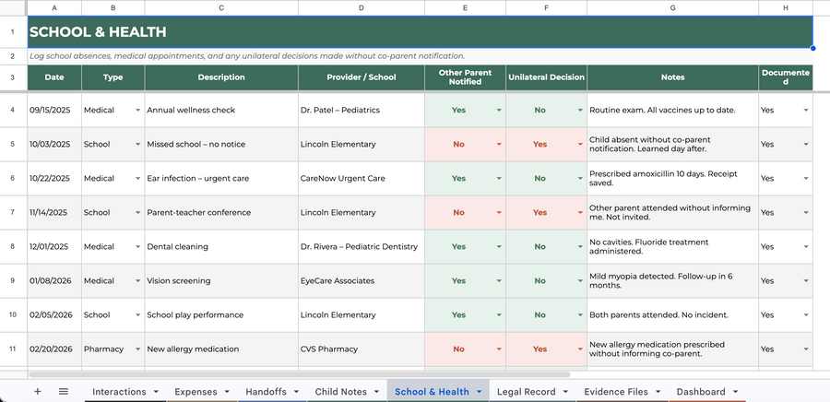Open Other Parent Notified dropdown for 10/03/2025
This screenshot has height=402, width=830.
point(499,145)
